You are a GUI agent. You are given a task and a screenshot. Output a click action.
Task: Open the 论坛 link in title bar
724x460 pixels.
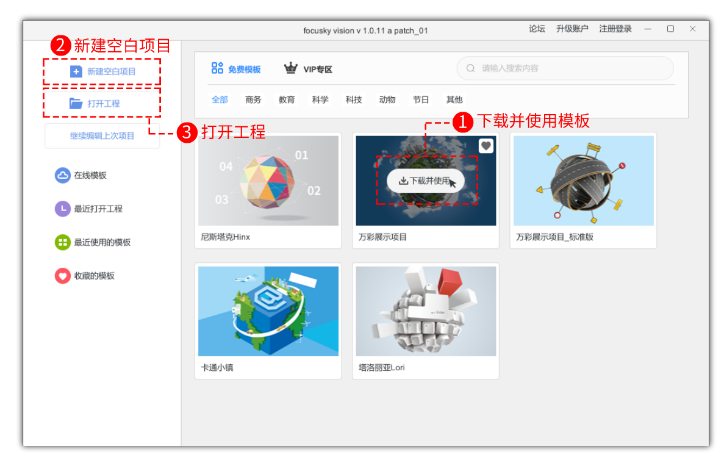tap(537, 29)
